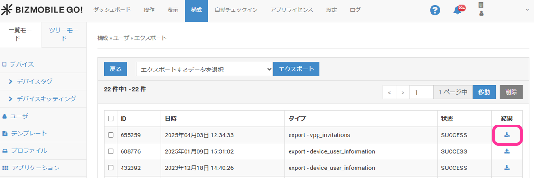534x178 pixels.
Task: Switch to ツリーモード tab
Action: click(64, 35)
